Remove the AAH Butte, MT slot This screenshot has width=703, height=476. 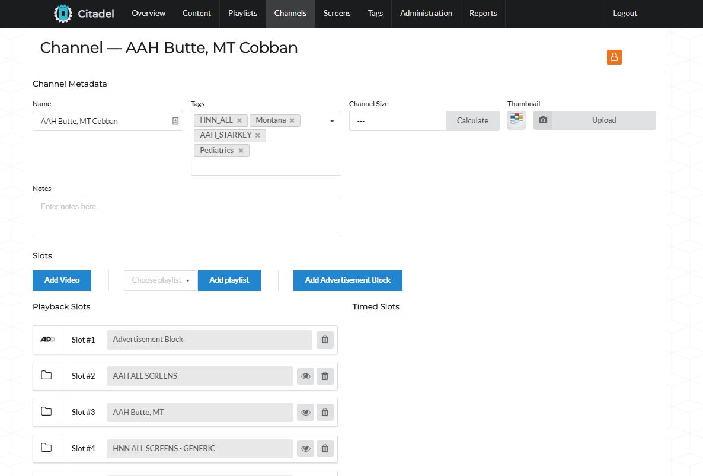pyautogui.click(x=325, y=412)
